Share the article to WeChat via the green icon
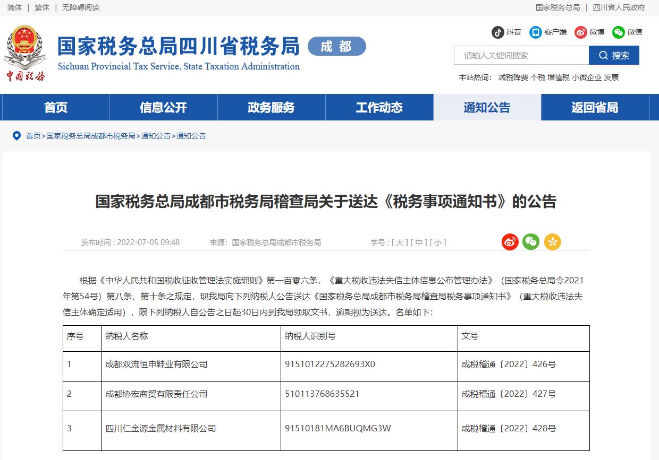 tap(531, 242)
